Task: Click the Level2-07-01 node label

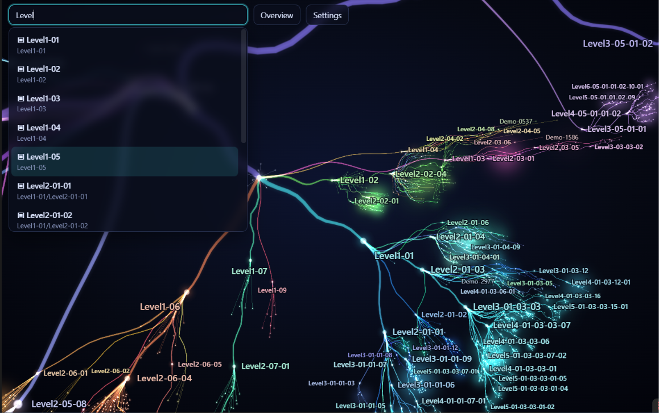Action: (265, 366)
